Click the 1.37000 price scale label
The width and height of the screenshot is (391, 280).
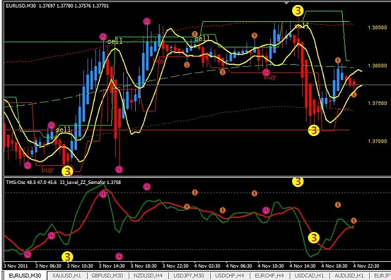[x=377, y=141]
